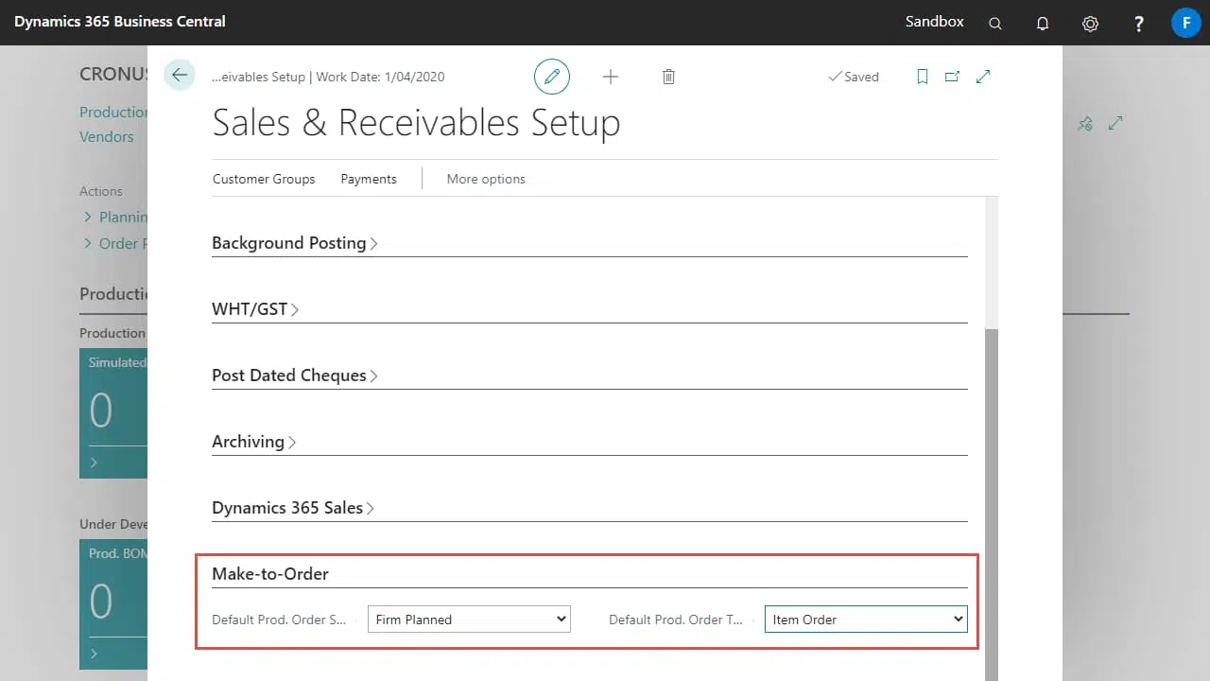1210x681 pixels.
Task: Click the help question mark
Action: 1139,24
